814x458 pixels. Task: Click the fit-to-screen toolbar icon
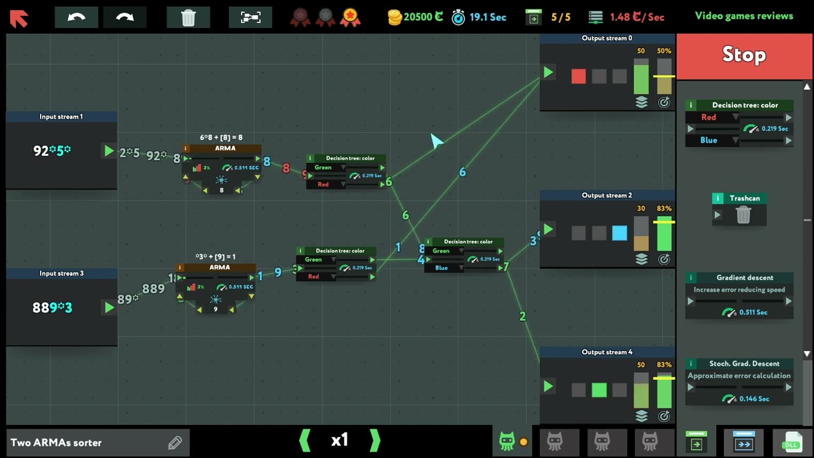251,17
